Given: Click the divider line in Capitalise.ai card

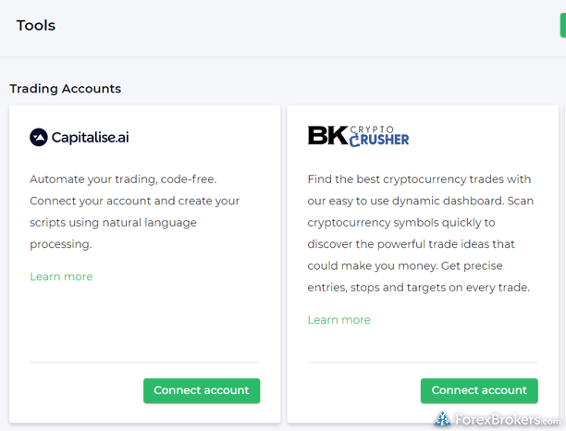Looking at the screenshot, I should click(144, 362).
